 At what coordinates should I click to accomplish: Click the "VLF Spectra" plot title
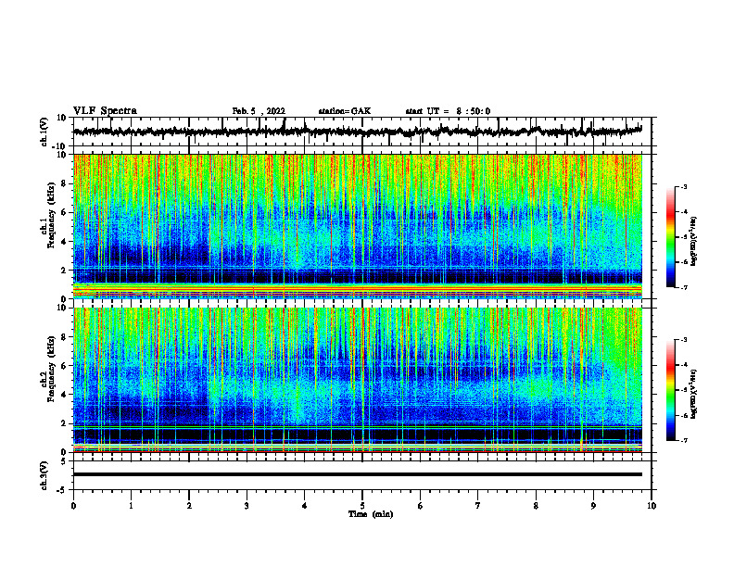point(105,111)
